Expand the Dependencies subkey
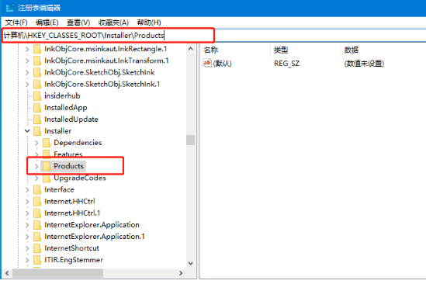Viewport: 426px width, 284px height. pyautogui.click(x=36, y=143)
